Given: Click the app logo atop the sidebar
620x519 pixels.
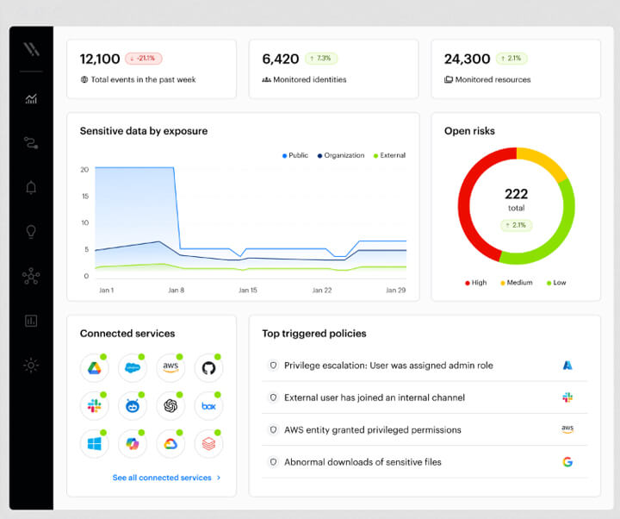Looking at the screenshot, I should click(x=31, y=48).
